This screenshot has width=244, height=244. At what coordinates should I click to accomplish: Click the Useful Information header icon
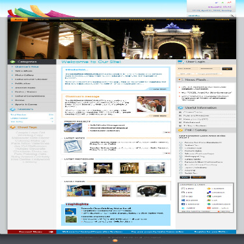(180, 107)
